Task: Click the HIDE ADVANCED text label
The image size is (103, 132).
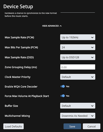Action: click(50, 26)
